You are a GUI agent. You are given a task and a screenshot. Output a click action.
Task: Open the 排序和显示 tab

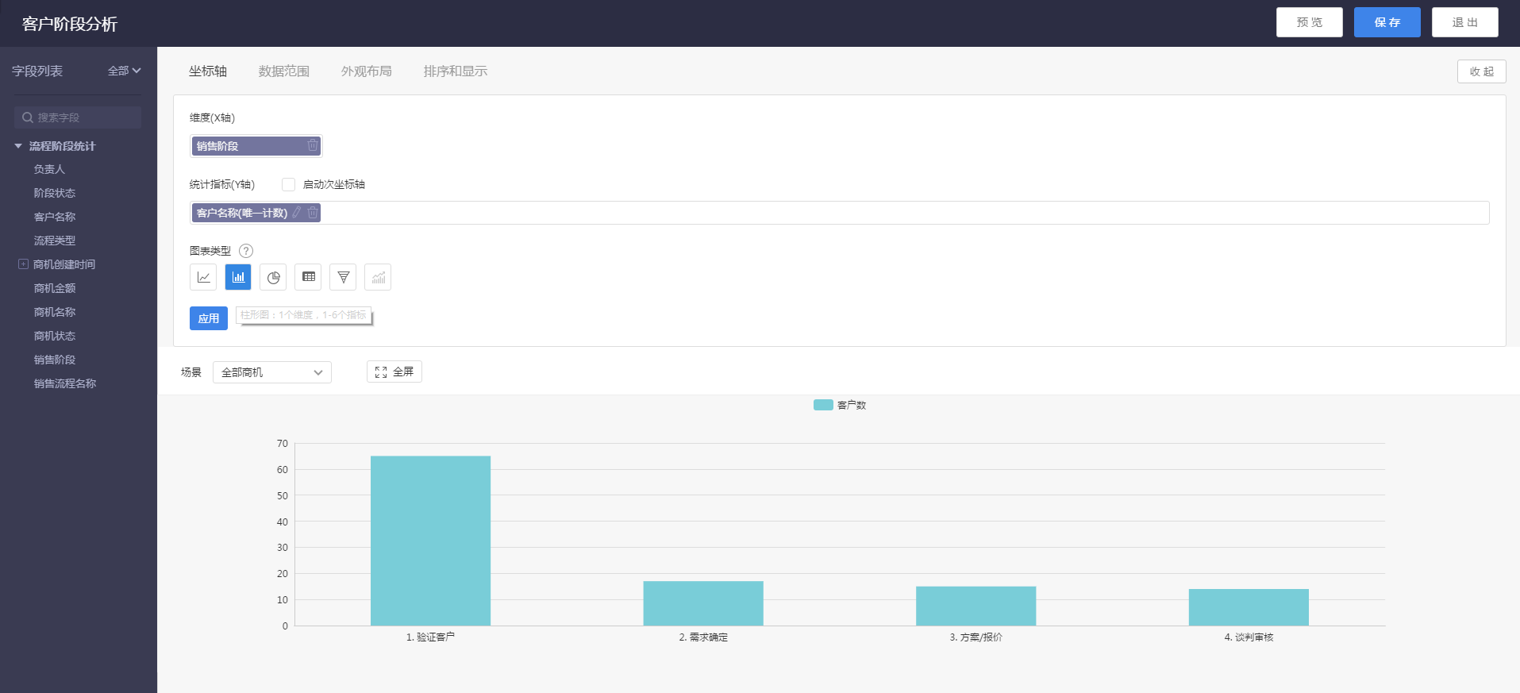point(455,71)
